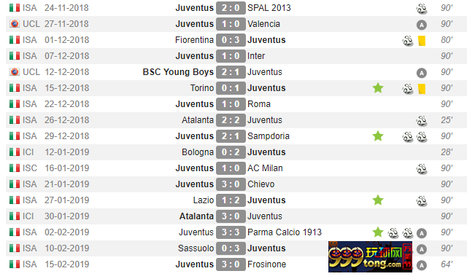Click the green star in Lazio row
This screenshot has height=279, width=467.
[378, 200]
